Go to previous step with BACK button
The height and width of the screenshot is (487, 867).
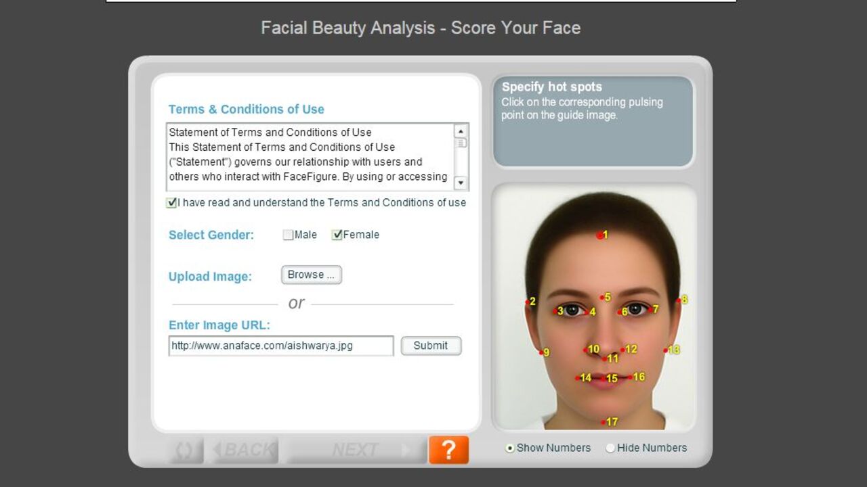245,450
